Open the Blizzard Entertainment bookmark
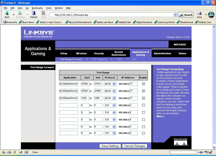 tap(78, 22)
